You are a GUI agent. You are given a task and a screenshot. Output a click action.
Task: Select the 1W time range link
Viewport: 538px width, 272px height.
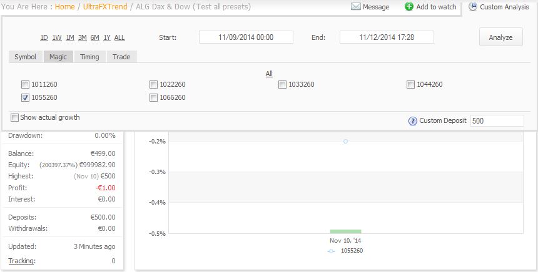coord(57,37)
